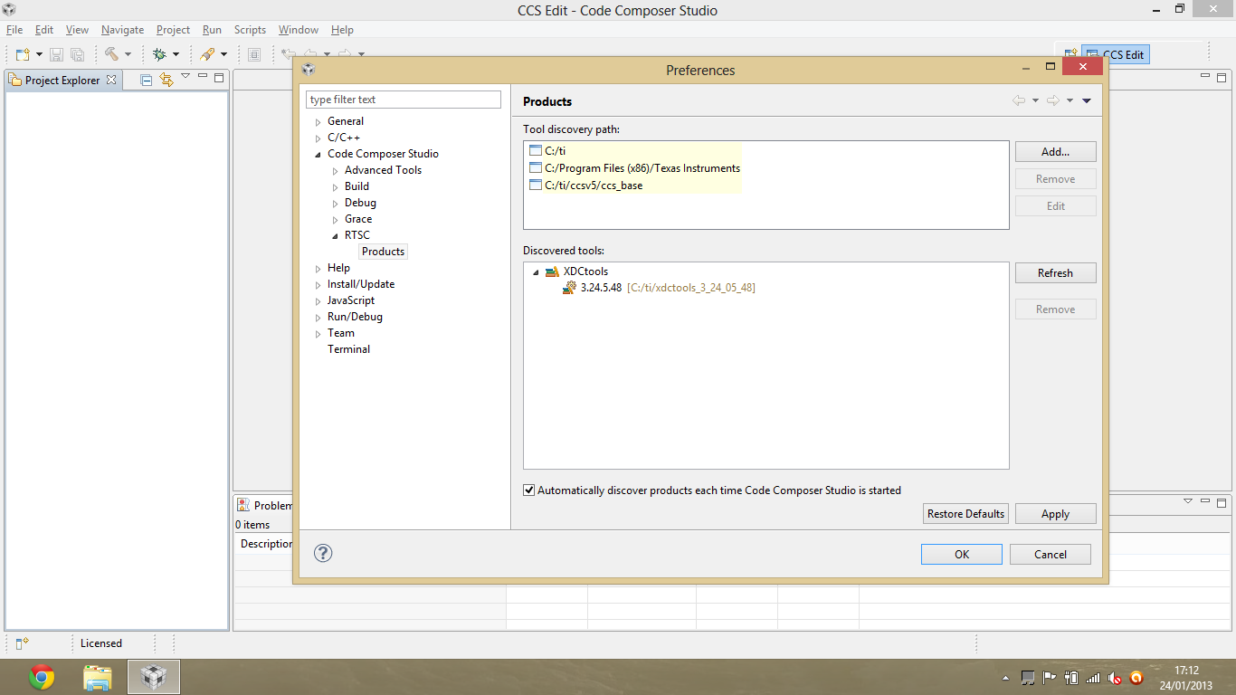Open the Project menu
The height and width of the screenshot is (695, 1236).
[173, 30]
